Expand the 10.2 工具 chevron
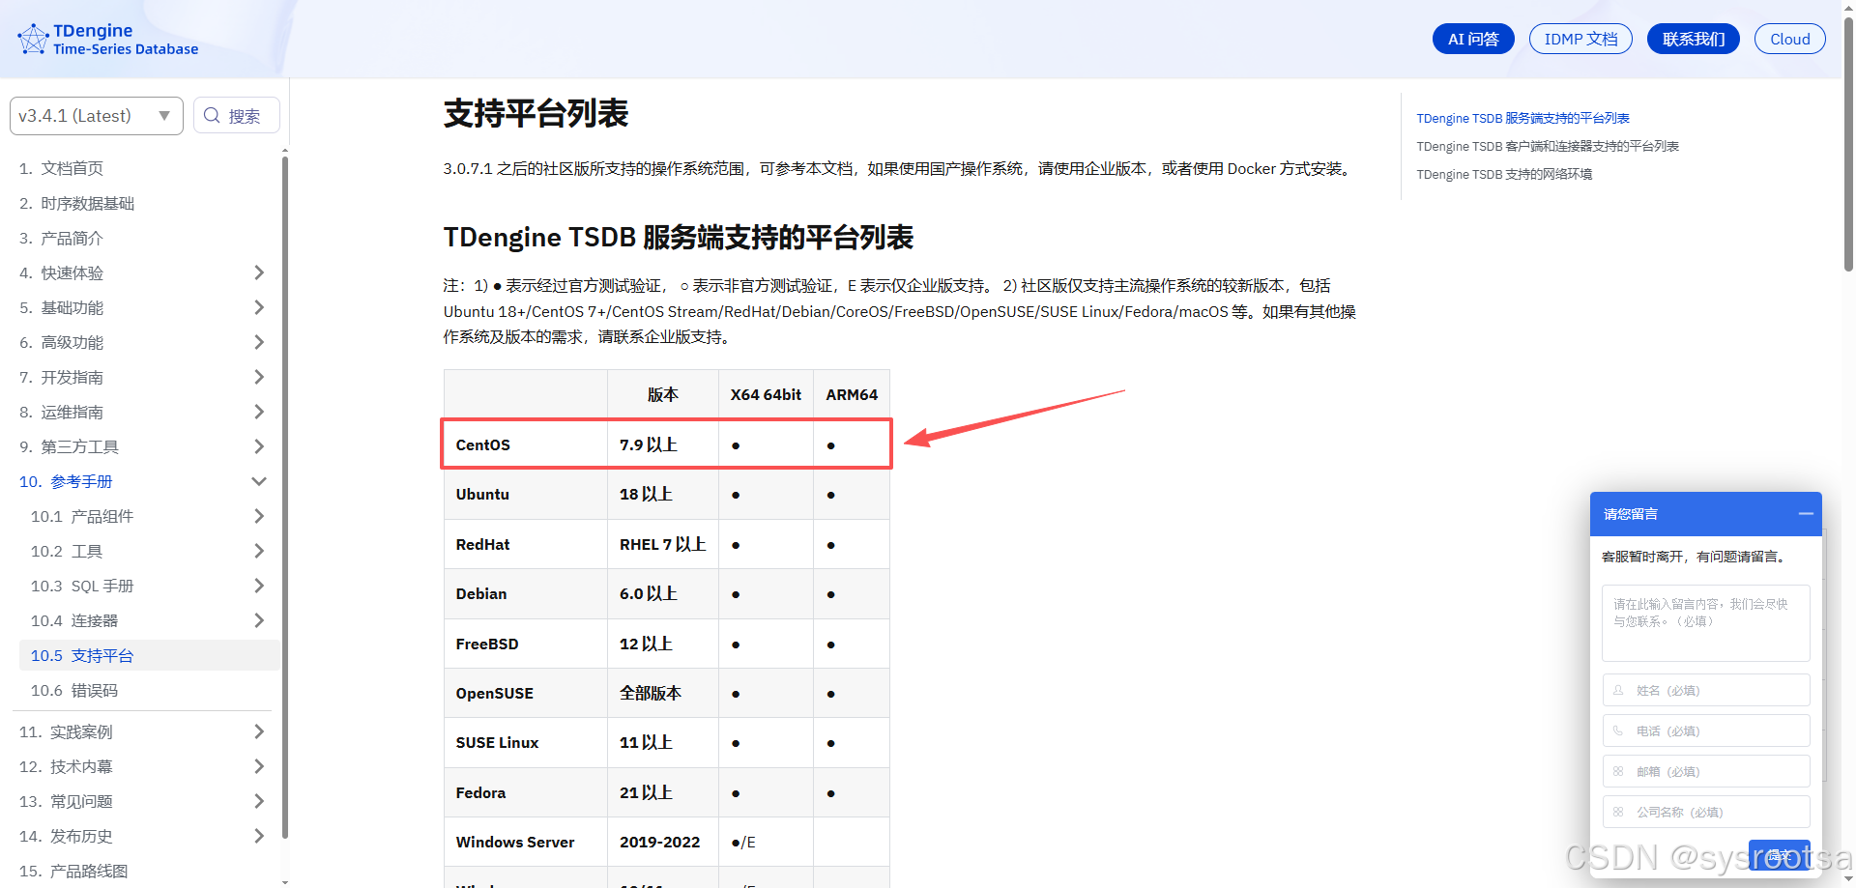Image resolution: width=1856 pixels, height=888 pixels. (259, 551)
